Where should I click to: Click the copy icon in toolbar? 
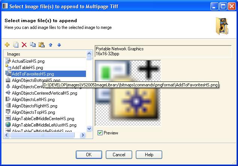pyautogui.click(x=33, y=44)
